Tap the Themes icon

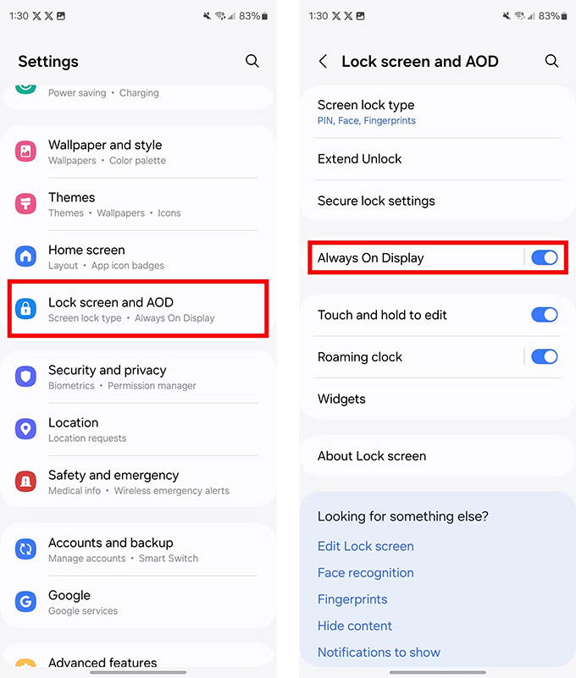click(x=25, y=204)
